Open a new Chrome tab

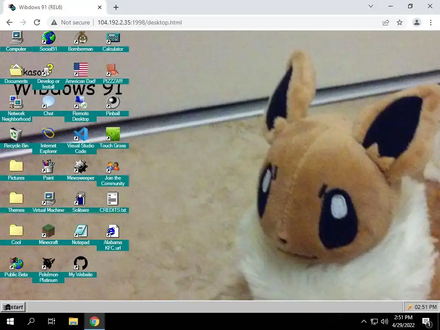click(116, 7)
